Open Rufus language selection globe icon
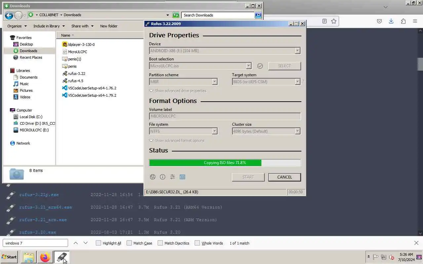Viewport: 423px width, 264px height. 153,177
